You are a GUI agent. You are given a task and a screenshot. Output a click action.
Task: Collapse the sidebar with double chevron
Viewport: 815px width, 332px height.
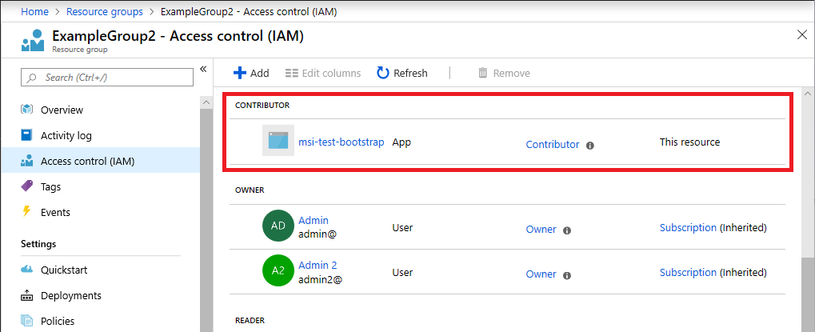203,70
